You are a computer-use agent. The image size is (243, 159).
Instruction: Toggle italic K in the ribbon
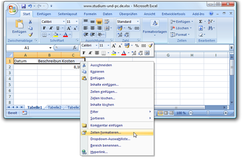pyautogui.click(x=51, y=28)
